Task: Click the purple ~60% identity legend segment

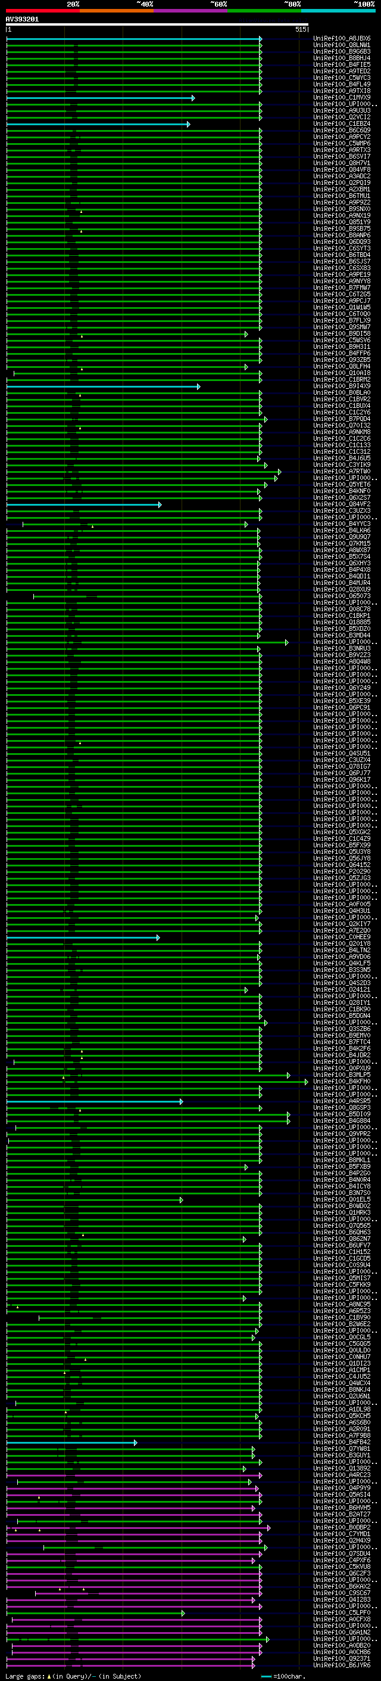Action: (x=191, y=11)
